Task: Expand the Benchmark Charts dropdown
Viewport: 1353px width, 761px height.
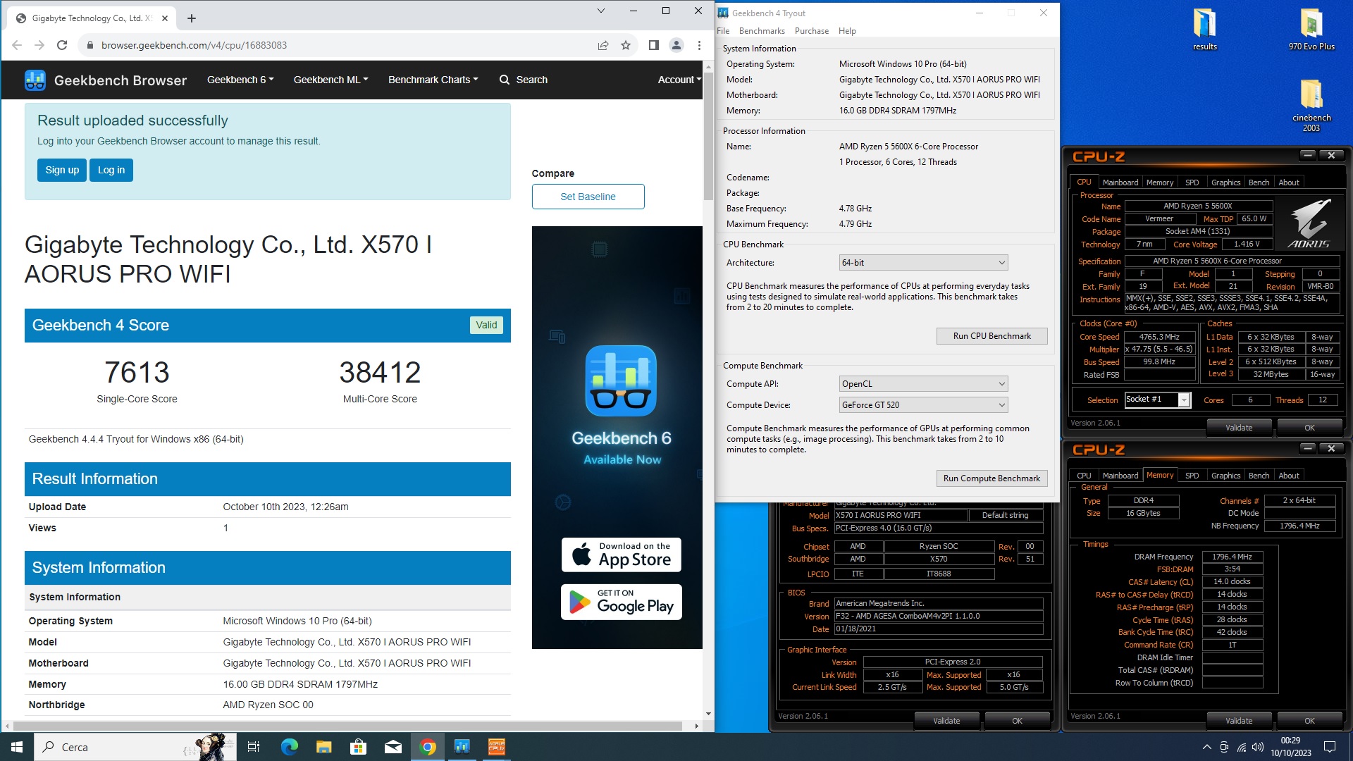Action: [x=433, y=80]
